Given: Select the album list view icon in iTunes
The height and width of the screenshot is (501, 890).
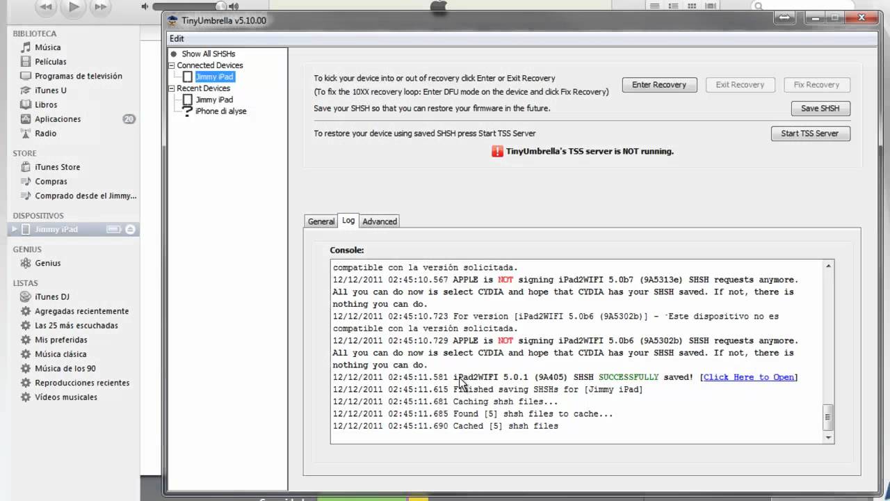Looking at the screenshot, I should point(672,6).
